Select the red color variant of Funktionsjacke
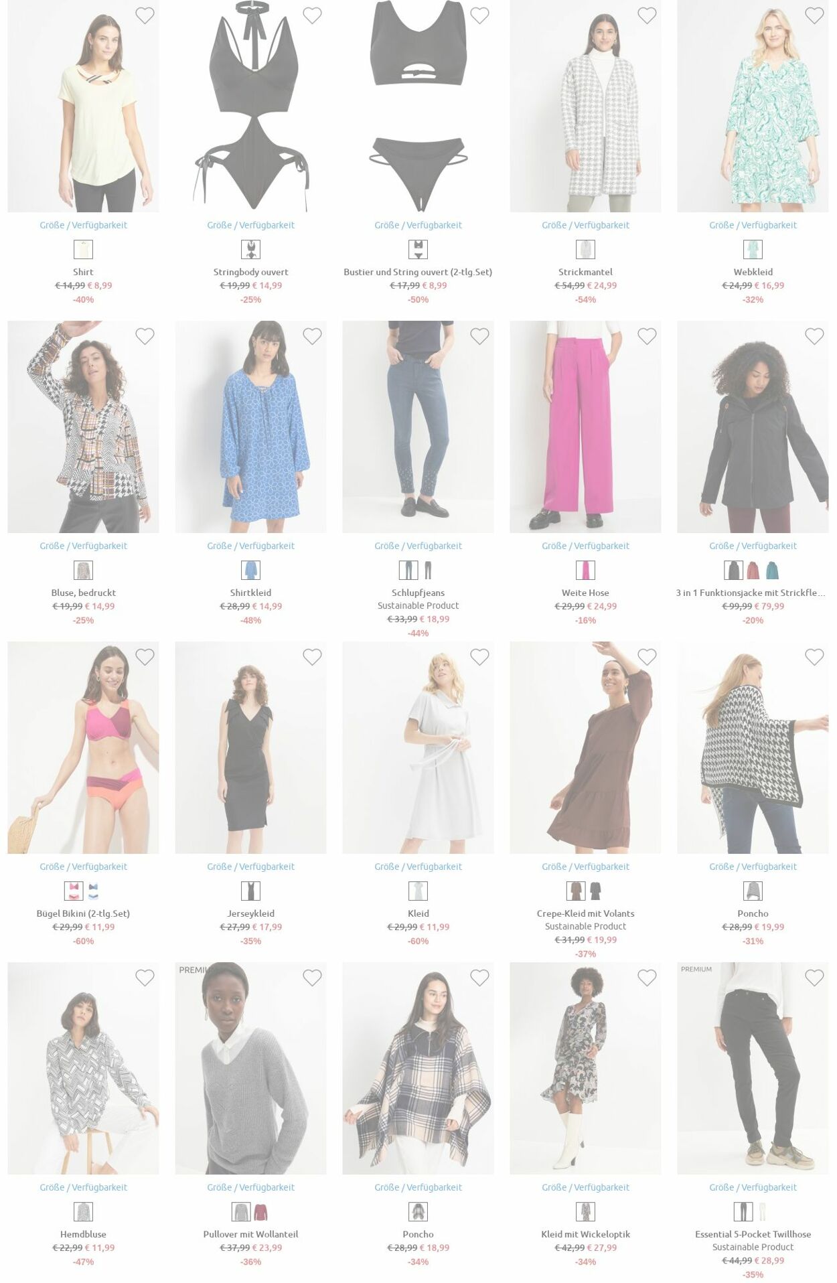This screenshot has height=1283, width=837. (753, 571)
